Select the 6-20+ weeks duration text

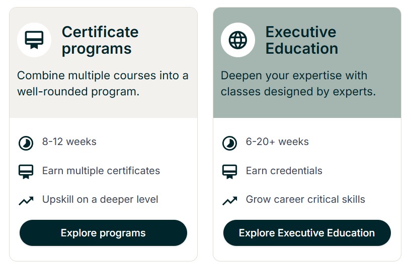[x=277, y=142]
